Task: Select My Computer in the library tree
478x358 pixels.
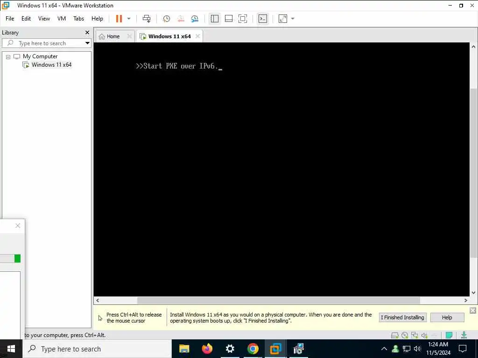Action: [40, 56]
